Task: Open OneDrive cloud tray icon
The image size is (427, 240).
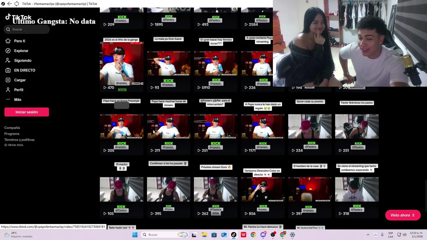Action: [375, 235]
